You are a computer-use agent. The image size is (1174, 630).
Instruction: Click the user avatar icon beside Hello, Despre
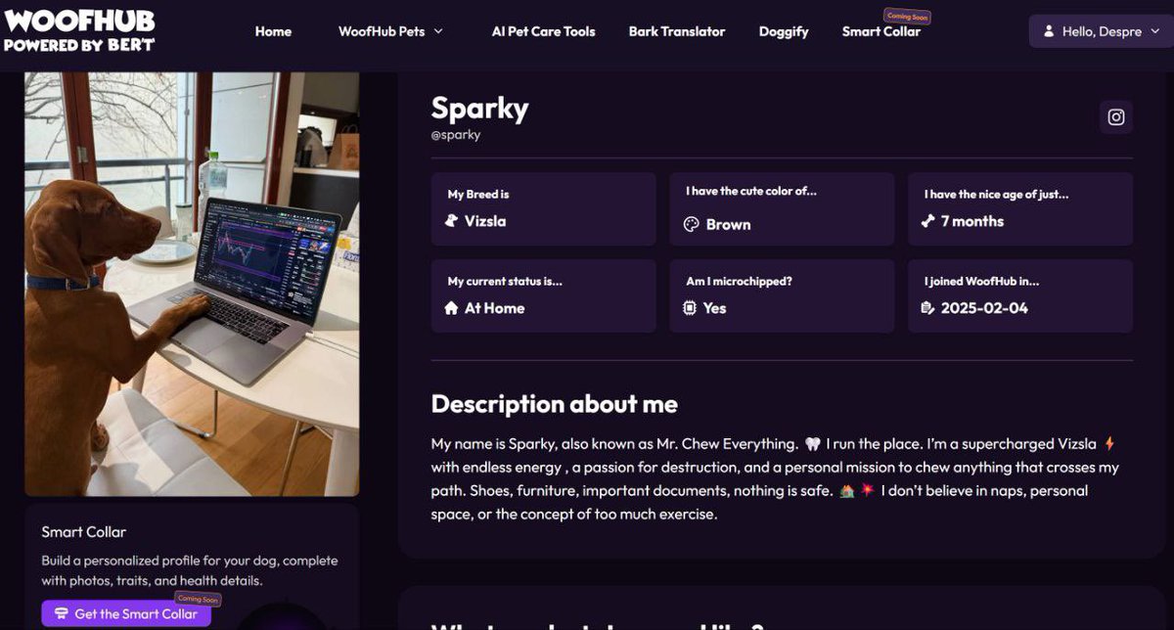pyautogui.click(x=1048, y=31)
